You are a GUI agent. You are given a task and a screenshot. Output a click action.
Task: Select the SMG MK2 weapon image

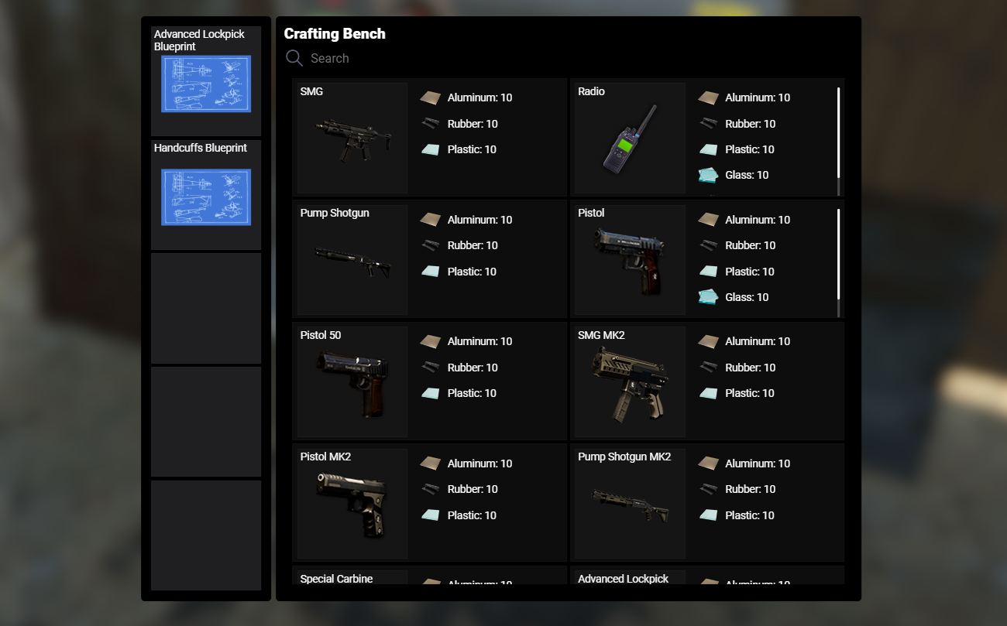(631, 383)
